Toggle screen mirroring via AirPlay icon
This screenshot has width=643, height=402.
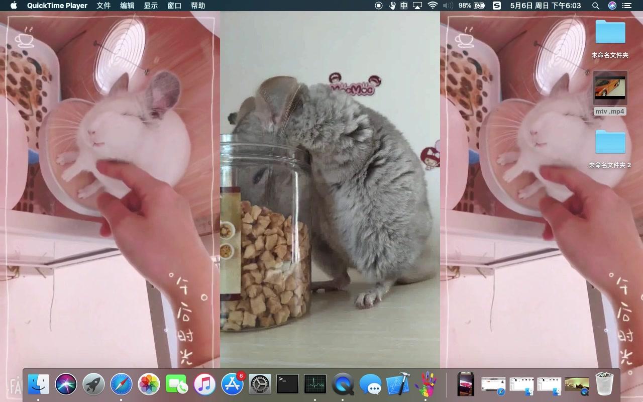click(417, 6)
